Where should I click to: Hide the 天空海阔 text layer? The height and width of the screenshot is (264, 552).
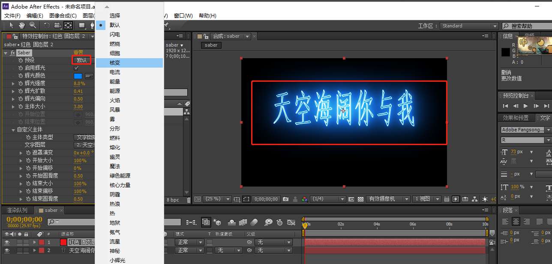(6, 250)
